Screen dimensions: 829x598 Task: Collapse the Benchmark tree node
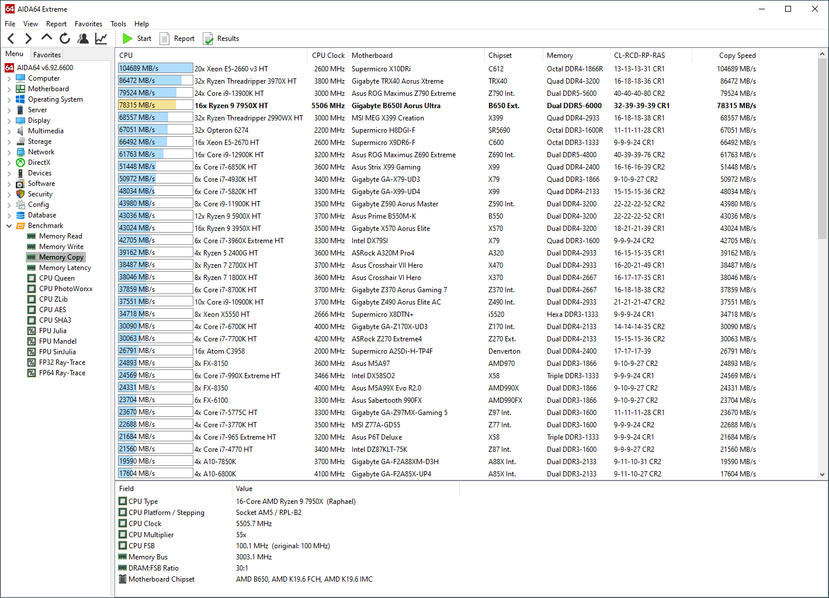coord(9,226)
